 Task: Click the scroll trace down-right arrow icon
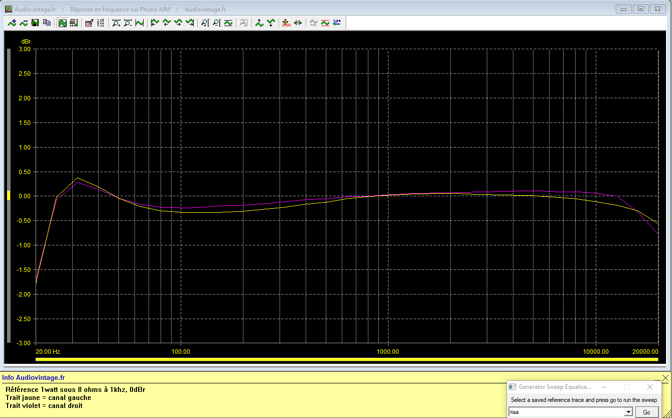click(189, 23)
